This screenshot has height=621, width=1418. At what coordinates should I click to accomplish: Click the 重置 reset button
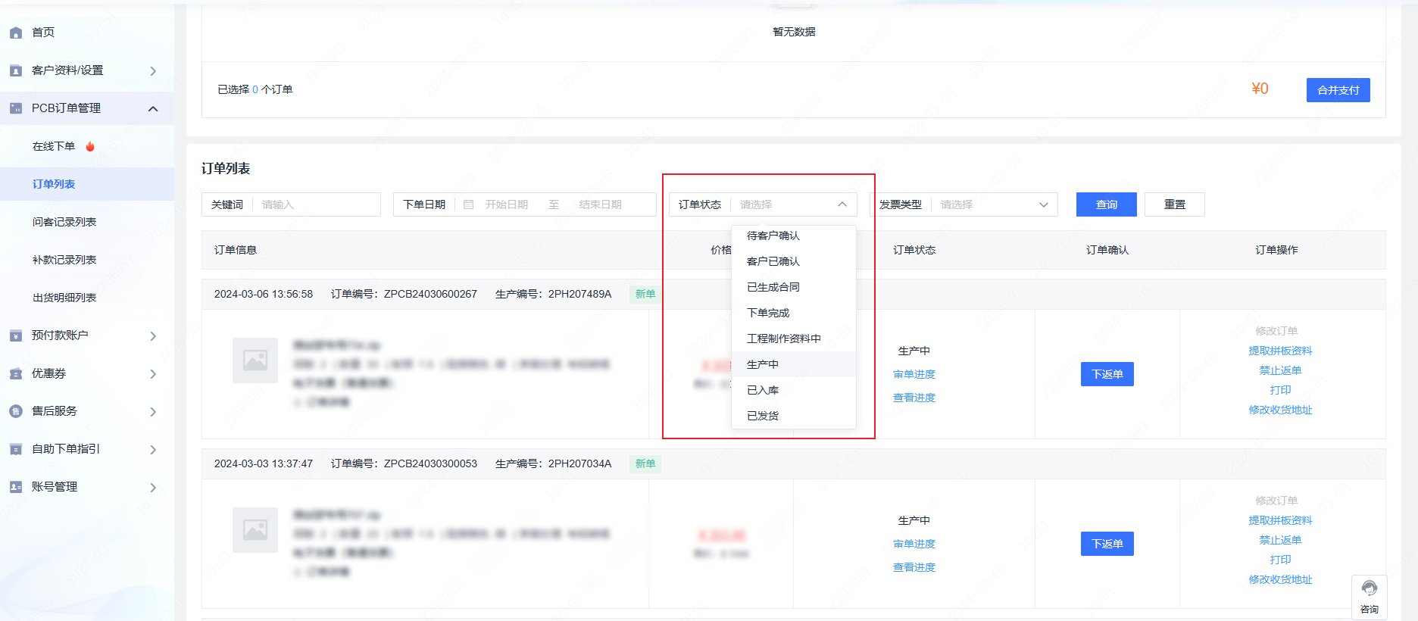[1175, 204]
